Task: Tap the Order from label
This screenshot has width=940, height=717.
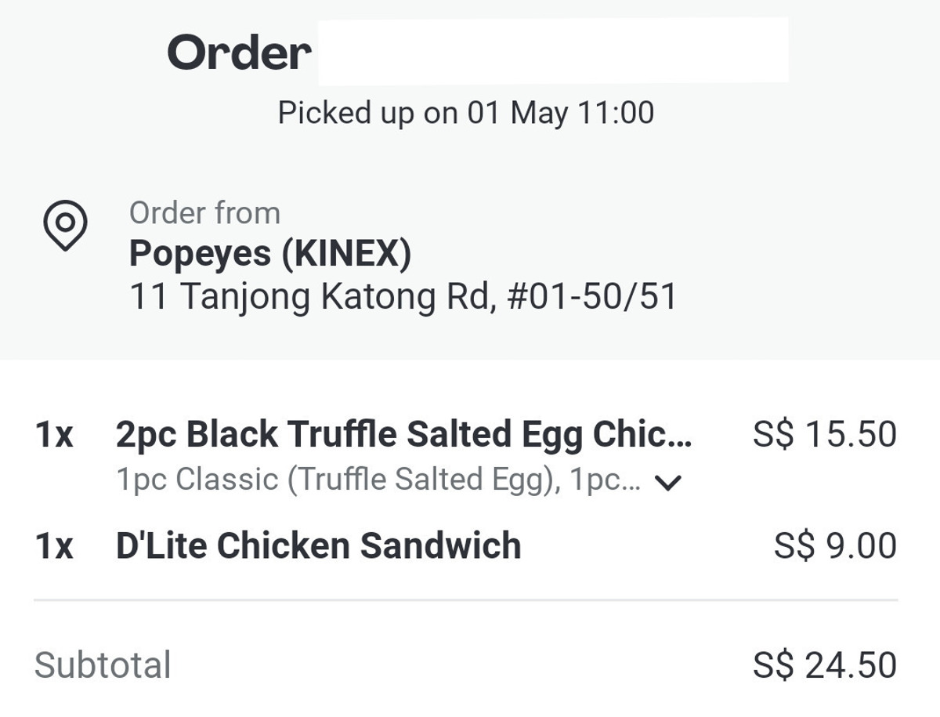Action: [204, 213]
